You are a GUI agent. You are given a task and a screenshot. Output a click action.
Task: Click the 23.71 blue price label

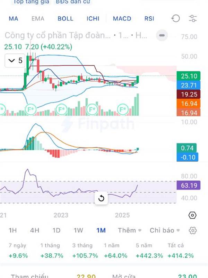coord(189,85)
